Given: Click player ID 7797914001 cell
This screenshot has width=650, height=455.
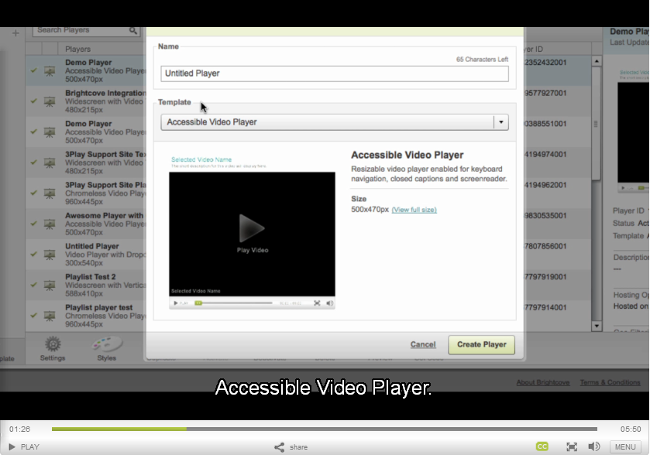Looking at the screenshot, I should (545, 307).
